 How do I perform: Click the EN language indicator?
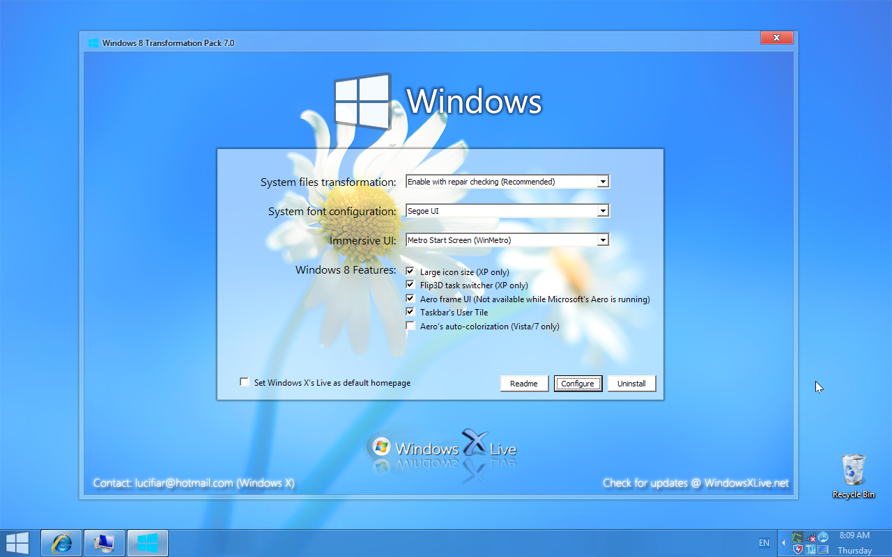(x=764, y=543)
